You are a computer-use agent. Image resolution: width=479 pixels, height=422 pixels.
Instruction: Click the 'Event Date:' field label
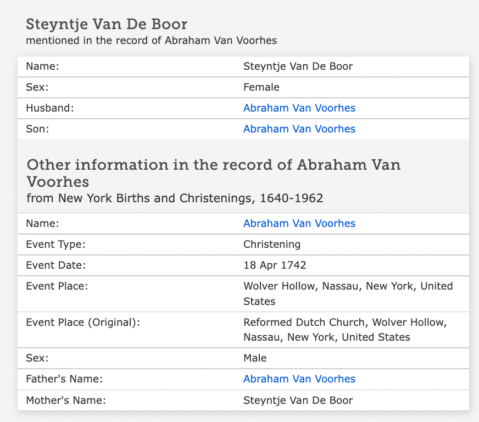coord(56,265)
